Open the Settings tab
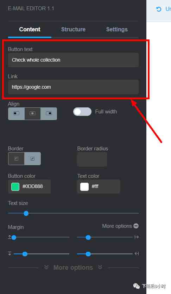Image resolution: width=171 pixels, height=294 pixels. click(x=117, y=30)
